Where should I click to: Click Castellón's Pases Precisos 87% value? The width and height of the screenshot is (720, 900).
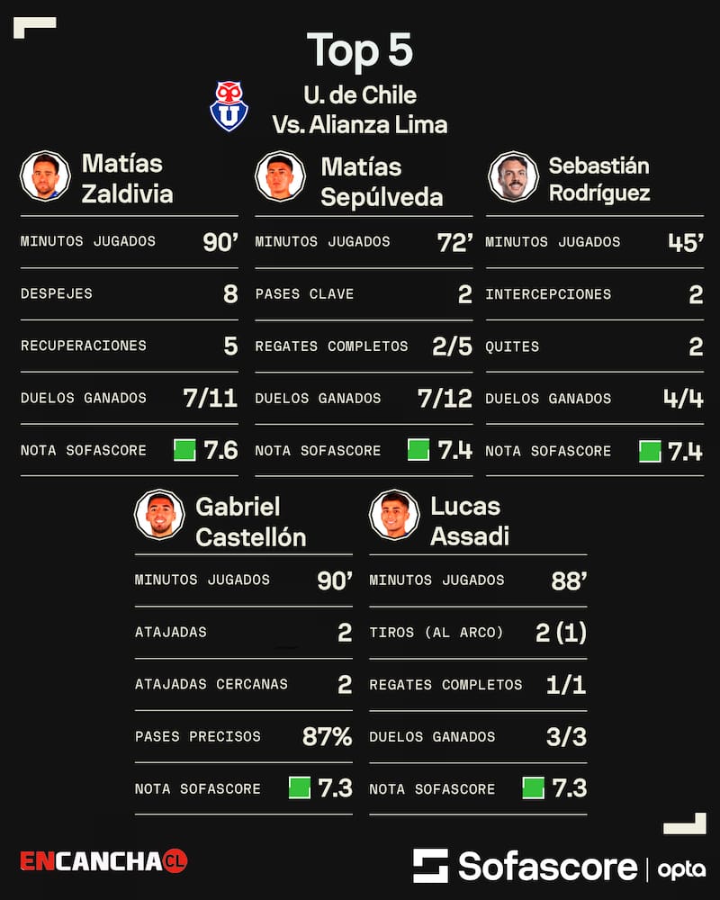coord(328,736)
